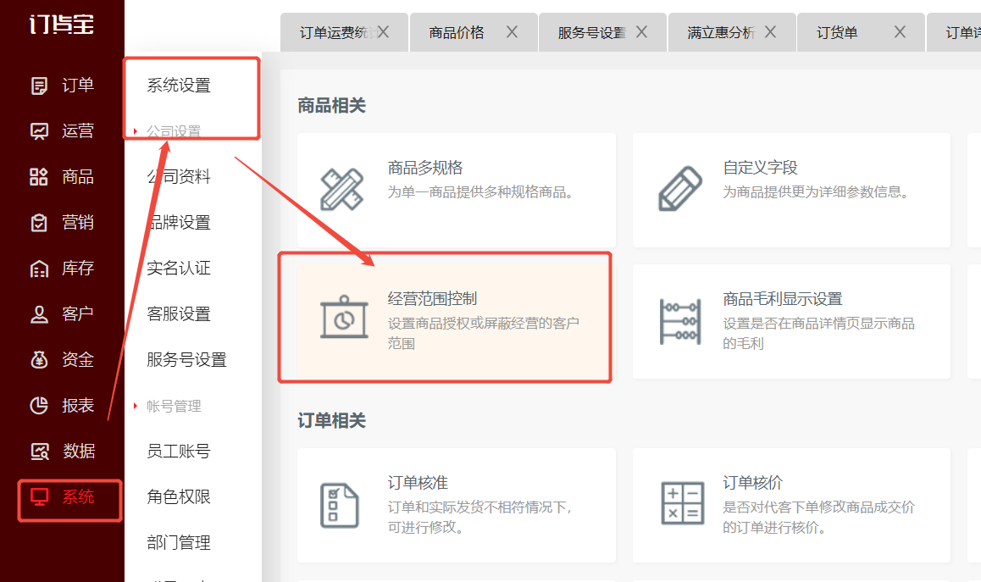Click the pencil icon for 自定义字段
The width and height of the screenshot is (981, 582).
pyautogui.click(x=680, y=189)
